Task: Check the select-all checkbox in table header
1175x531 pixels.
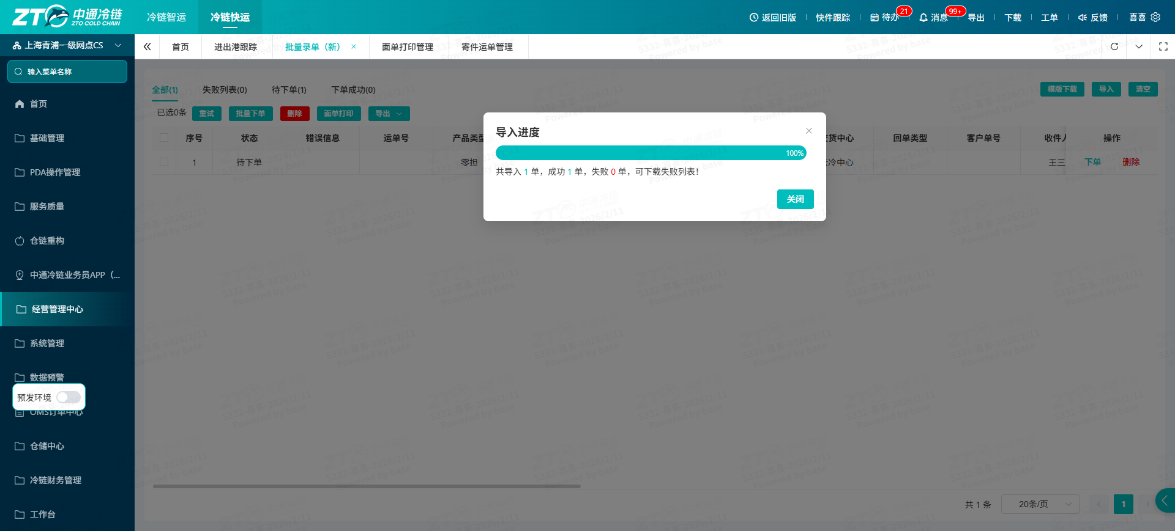Action: 164,137
